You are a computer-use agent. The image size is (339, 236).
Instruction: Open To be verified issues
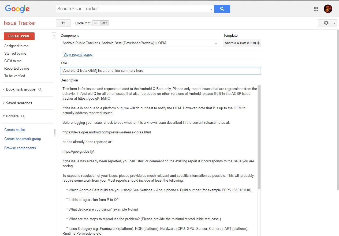point(15,76)
